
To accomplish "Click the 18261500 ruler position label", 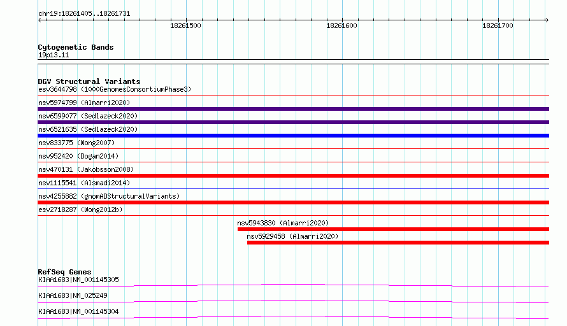I will (x=185, y=25).
